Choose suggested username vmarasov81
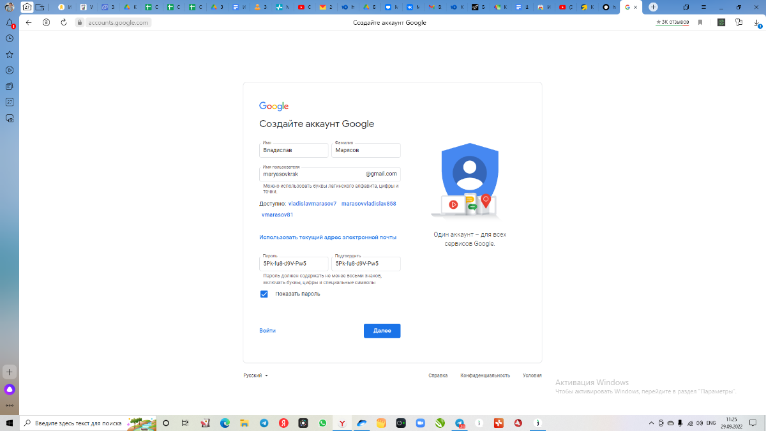Viewport: 766px width, 431px height. pyautogui.click(x=277, y=215)
